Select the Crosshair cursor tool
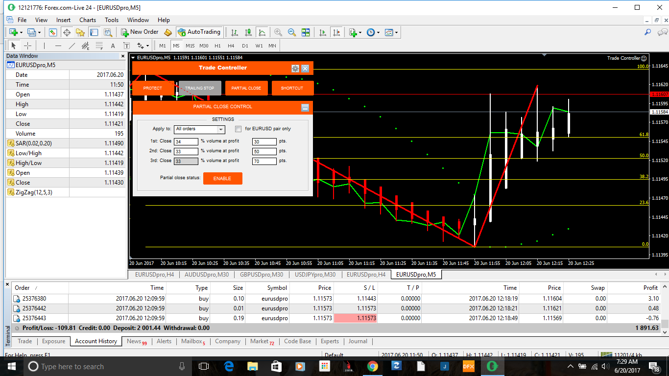The width and height of the screenshot is (669, 376). pyautogui.click(x=28, y=46)
